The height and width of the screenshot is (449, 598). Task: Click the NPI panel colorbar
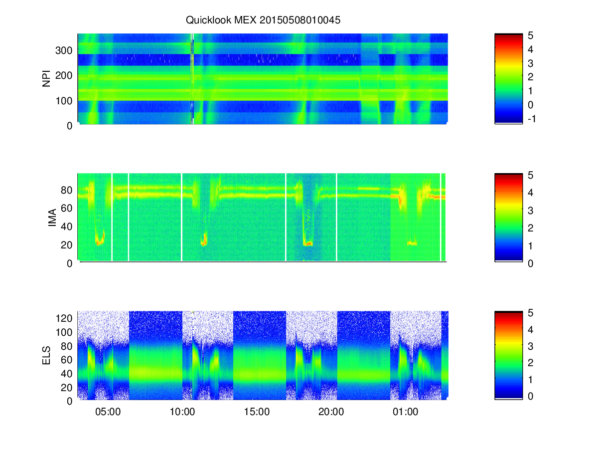tap(508, 79)
